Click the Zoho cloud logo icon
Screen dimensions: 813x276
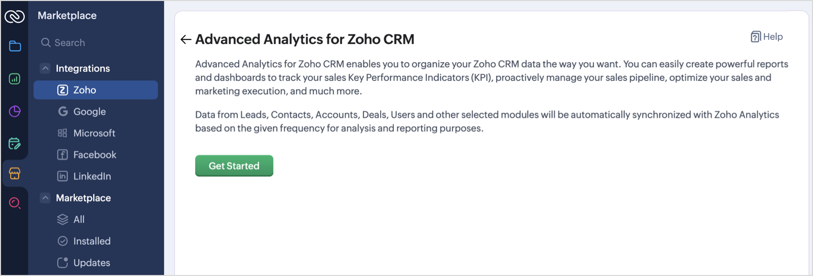pyautogui.click(x=14, y=17)
